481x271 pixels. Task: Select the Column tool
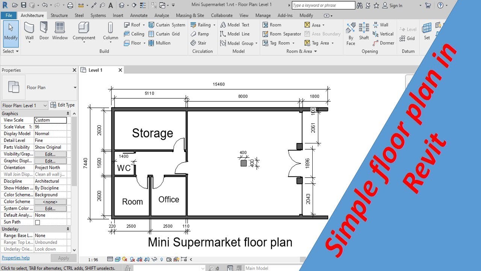pyautogui.click(x=110, y=32)
